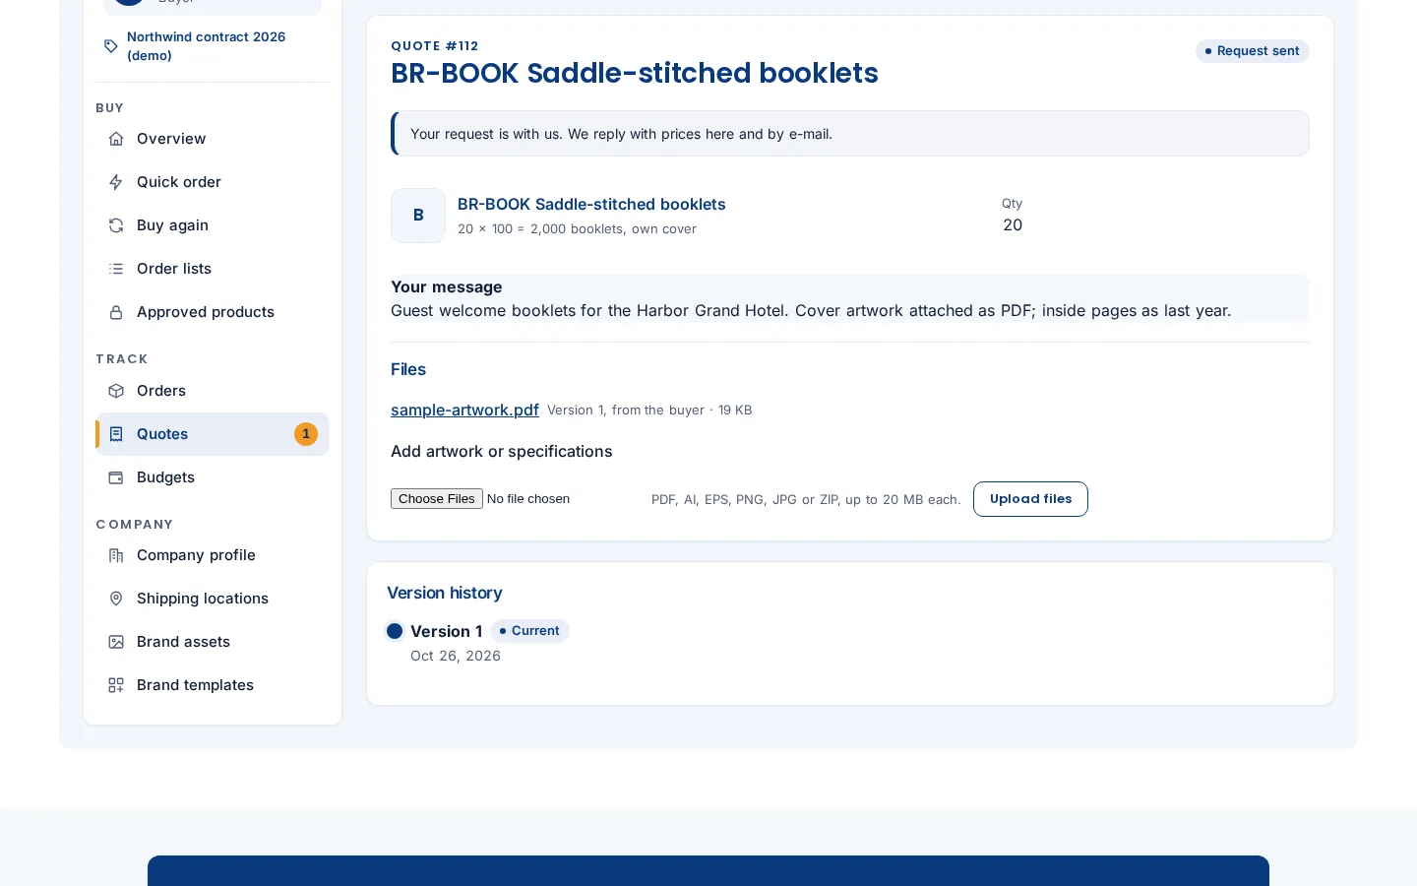Click the Quick order lightning icon
1417x886 pixels.
pos(116,182)
